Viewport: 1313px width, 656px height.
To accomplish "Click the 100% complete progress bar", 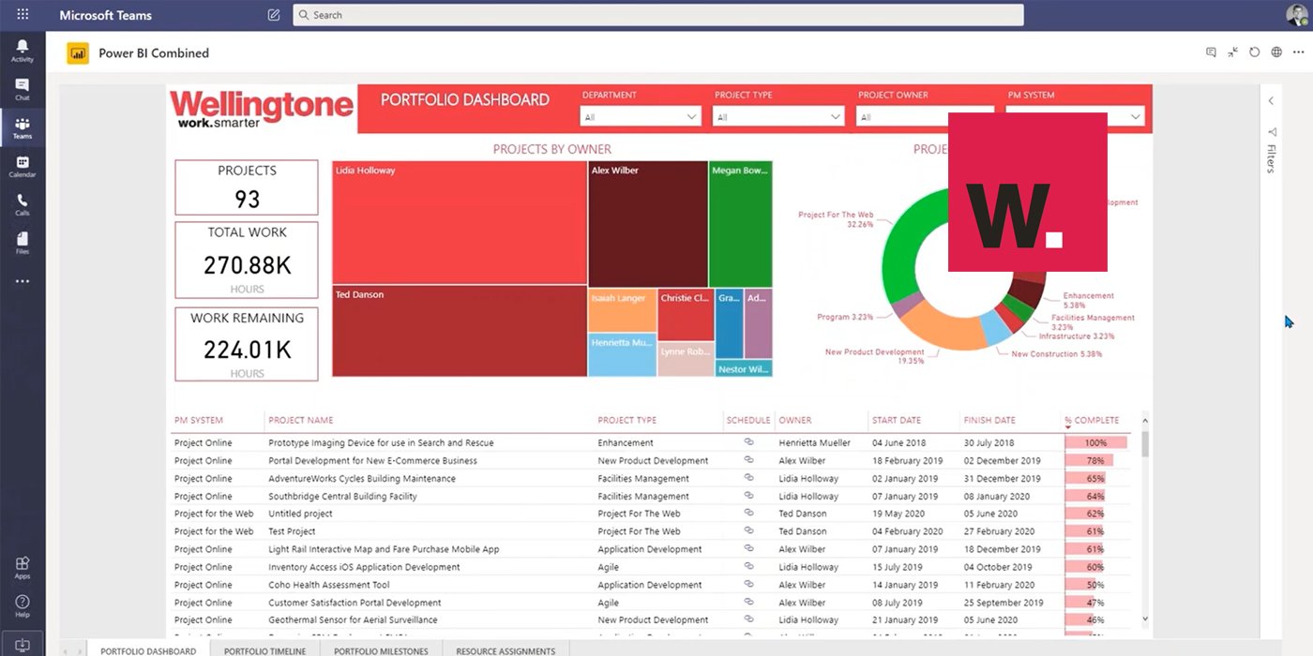I will click(1094, 442).
